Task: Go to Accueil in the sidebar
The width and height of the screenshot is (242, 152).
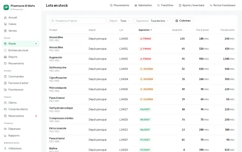Action: (21, 17)
